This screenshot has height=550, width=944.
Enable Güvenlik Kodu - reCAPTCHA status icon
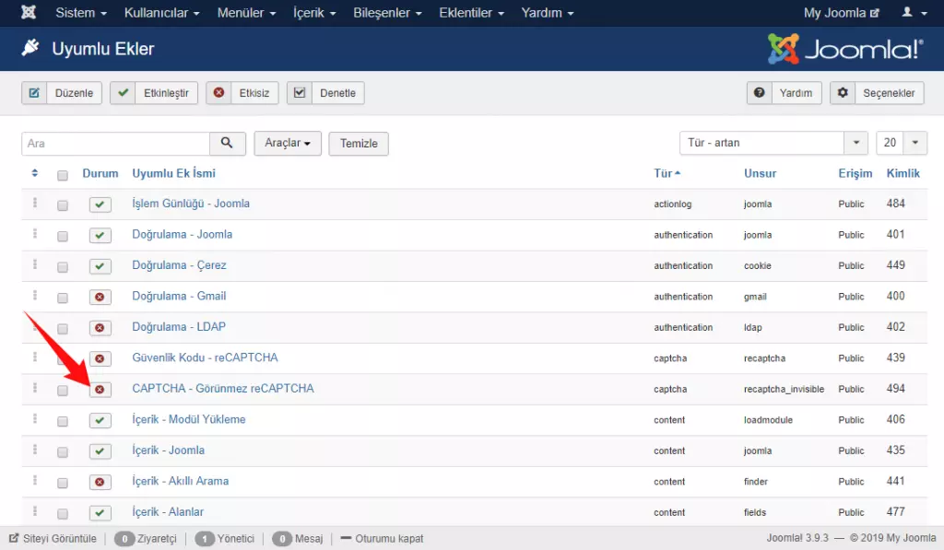(100, 358)
